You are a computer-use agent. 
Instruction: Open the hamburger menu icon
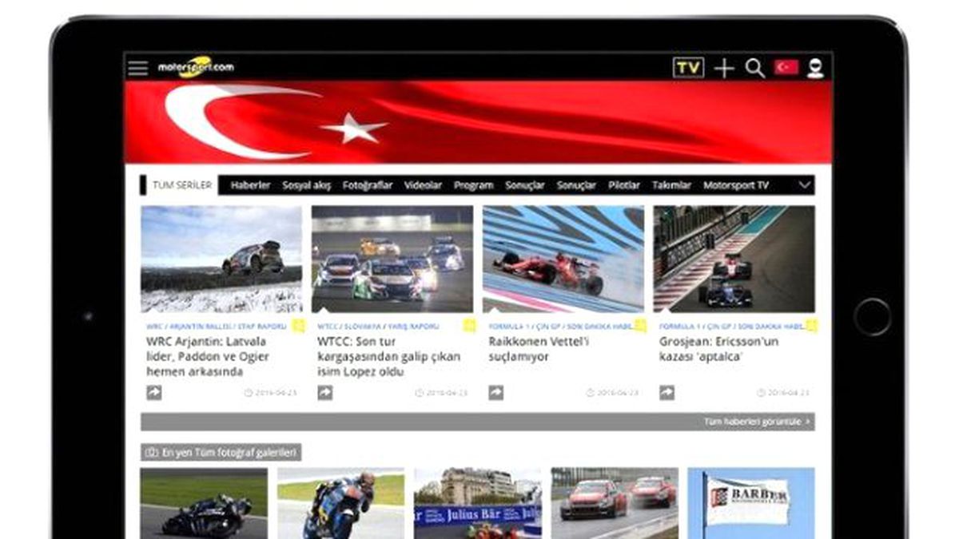pyautogui.click(x=138, y=68)
